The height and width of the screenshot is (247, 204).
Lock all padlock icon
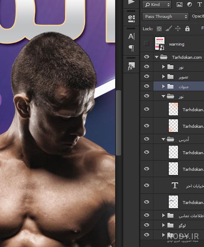tap(187, 29)
